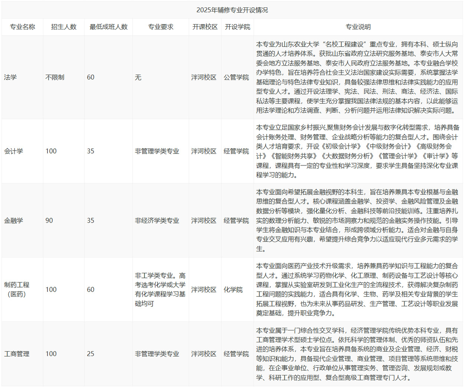Click the 专业要求 column header
This screenshot has width=464, height=388.
pos(161,27)
